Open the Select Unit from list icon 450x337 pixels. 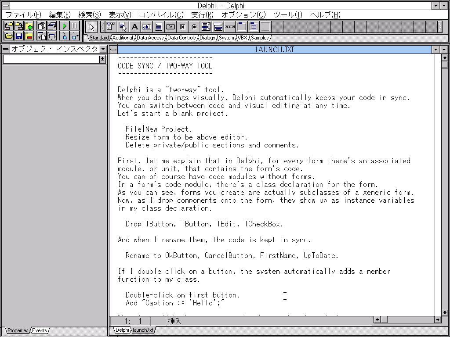click(42, 26)
